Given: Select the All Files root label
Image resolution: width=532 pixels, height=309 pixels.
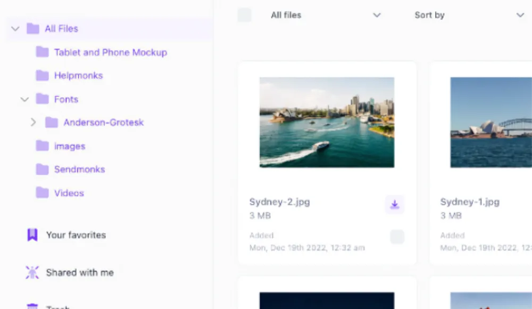Looking at the screenshot, I should pyautogui.click(x=61, y=29).
